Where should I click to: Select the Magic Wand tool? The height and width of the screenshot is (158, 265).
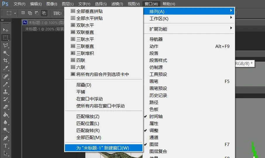[5, 53]
